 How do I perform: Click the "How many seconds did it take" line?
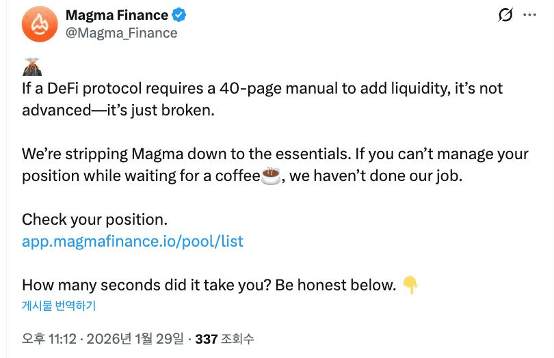(x=209, y=285)
